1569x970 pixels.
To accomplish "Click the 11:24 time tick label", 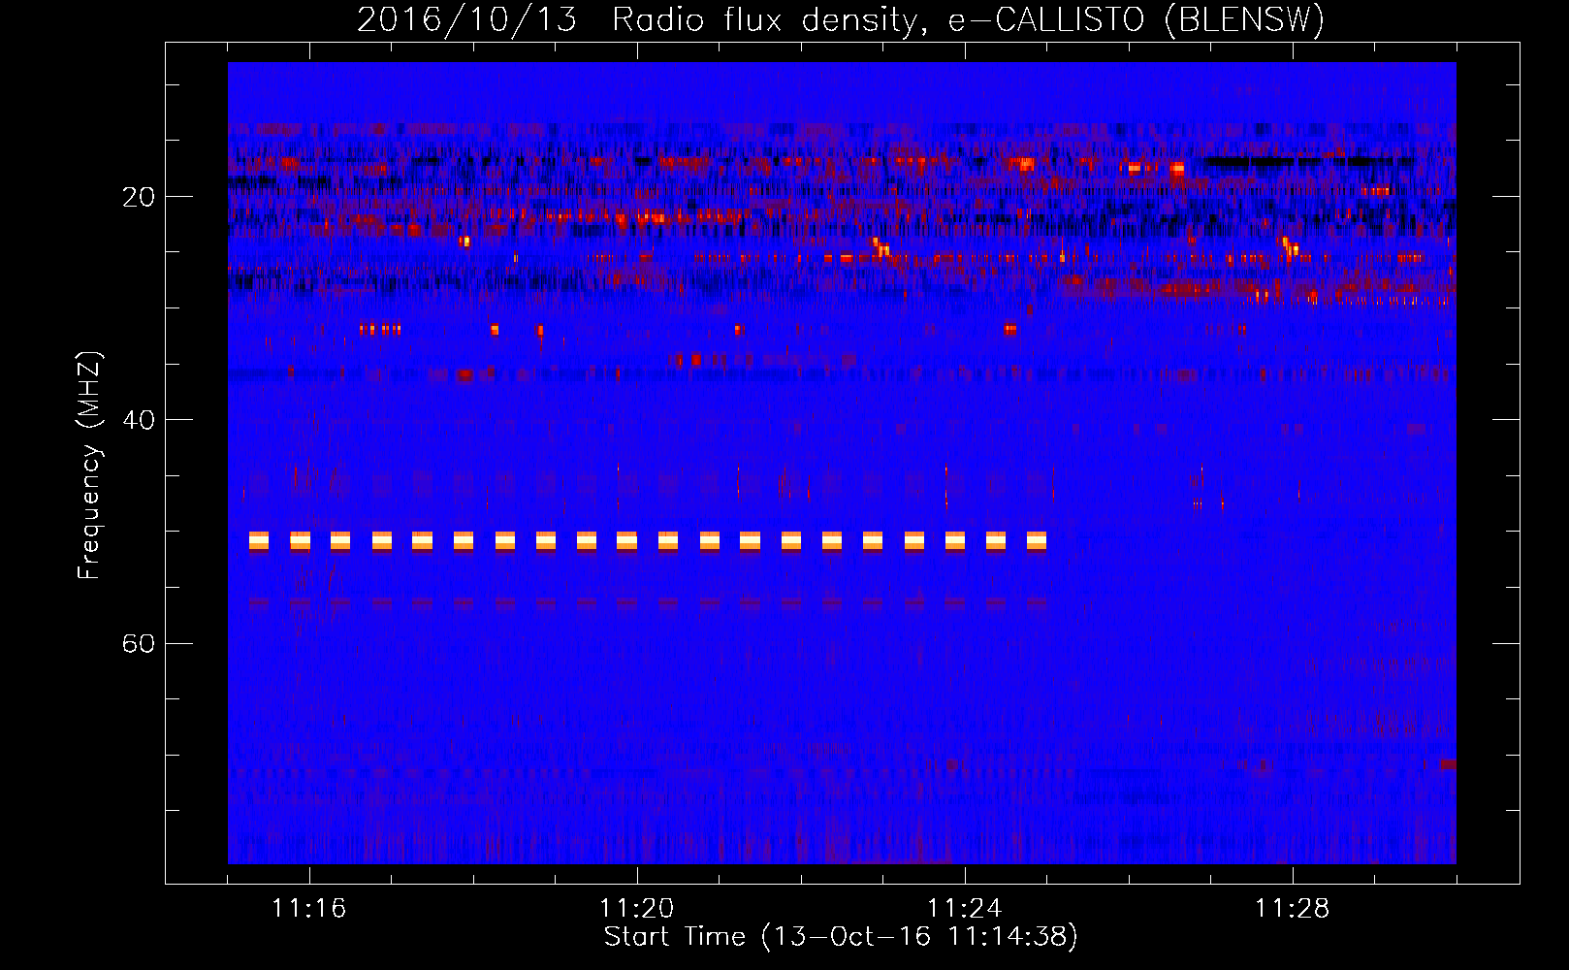I will pos(964,908).
